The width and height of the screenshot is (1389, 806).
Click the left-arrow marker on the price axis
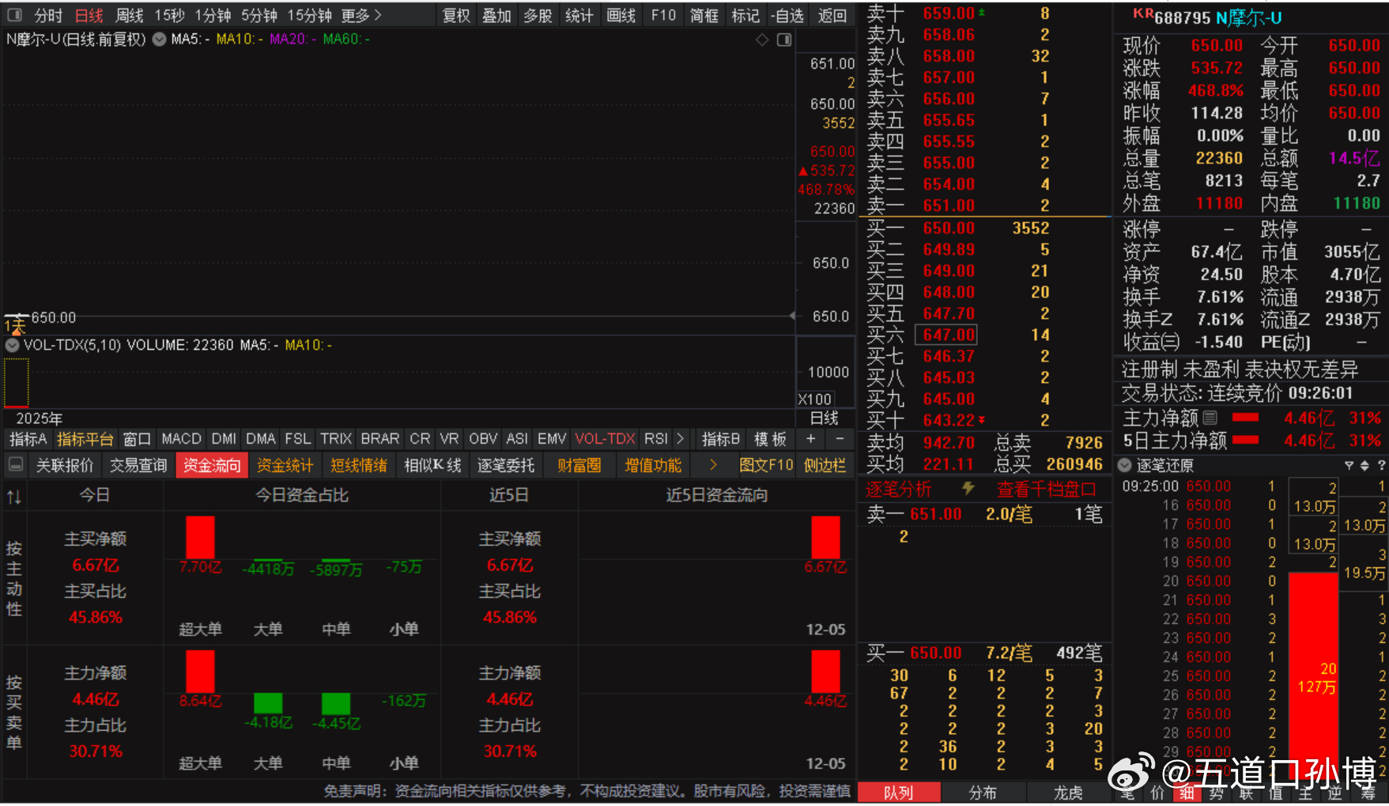792,316
